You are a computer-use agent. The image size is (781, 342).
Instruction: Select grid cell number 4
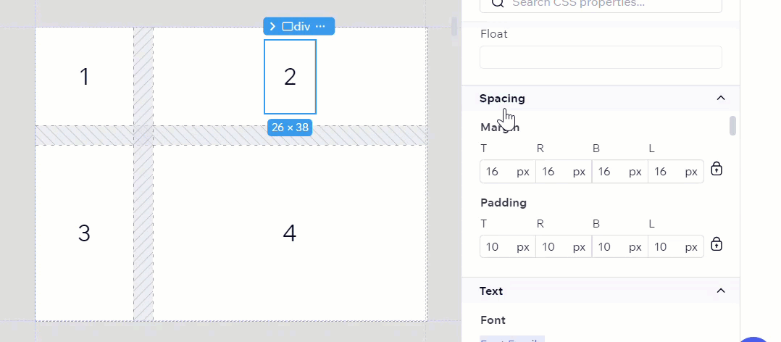(x=289, y=233)
